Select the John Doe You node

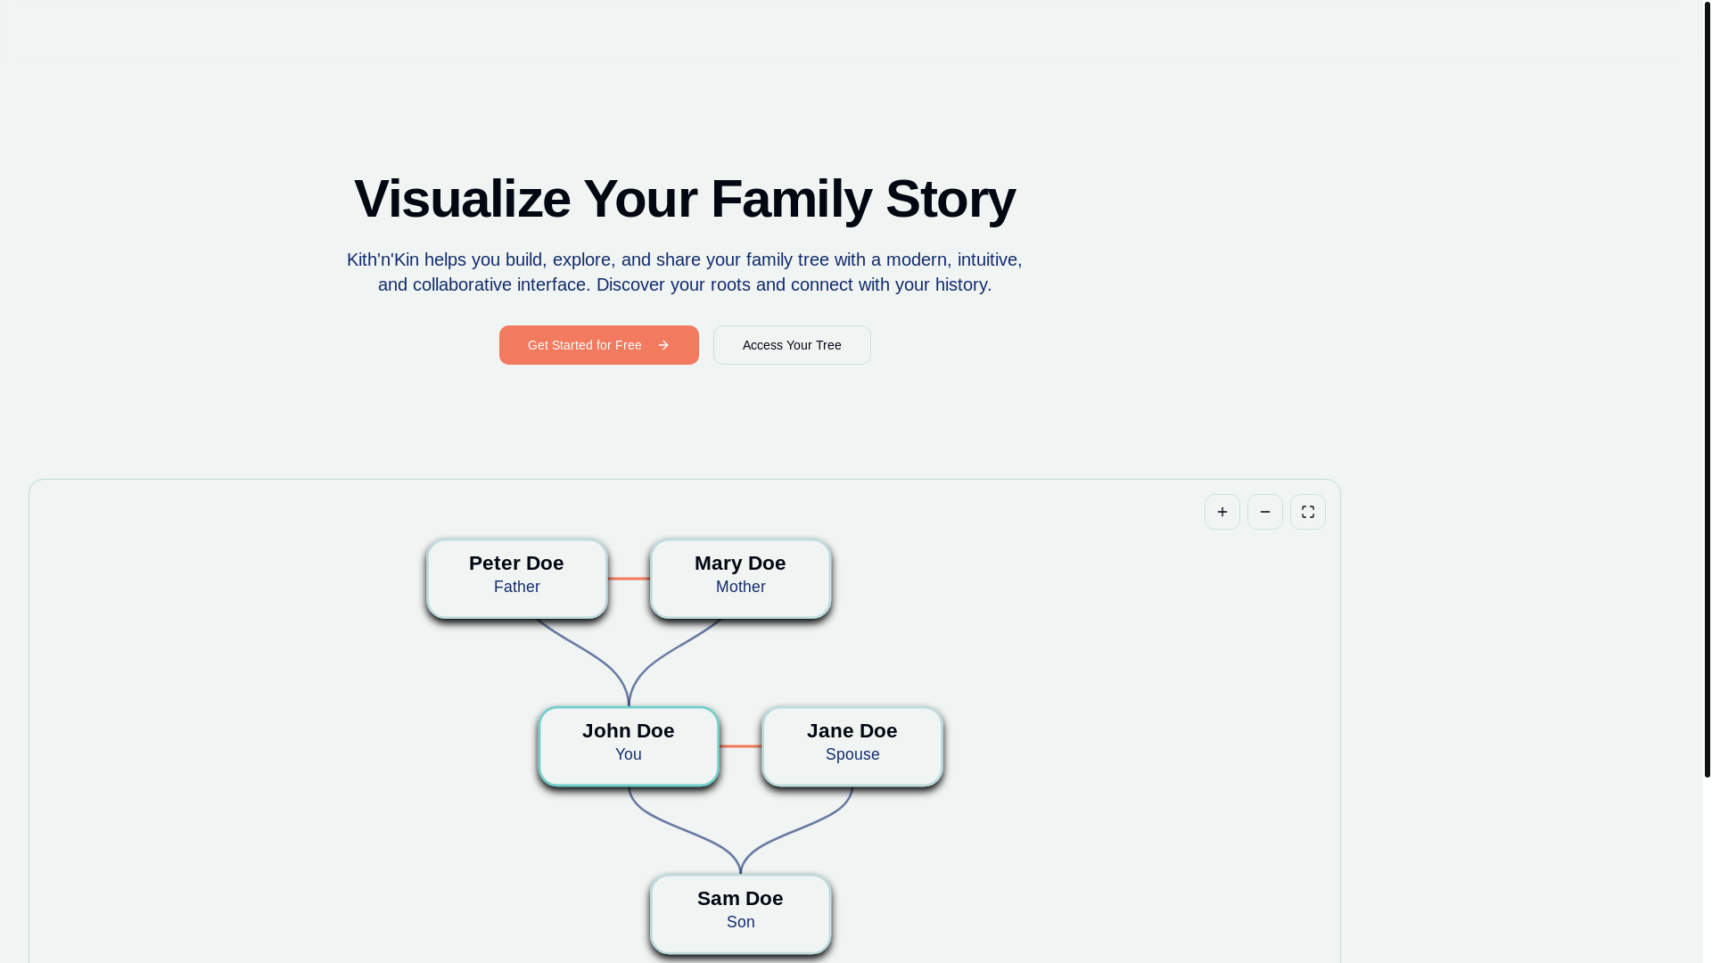[x=629, y=746]
